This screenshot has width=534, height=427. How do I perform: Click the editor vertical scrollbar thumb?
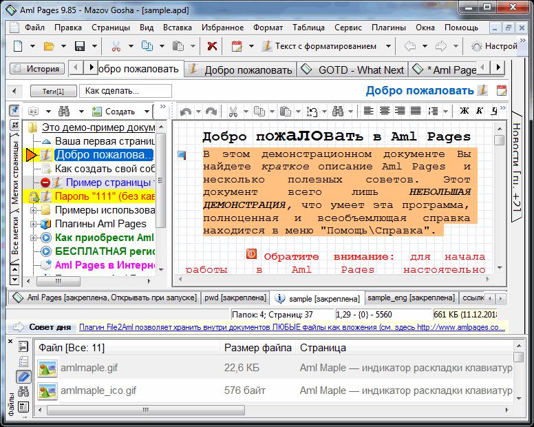point(500,140)
